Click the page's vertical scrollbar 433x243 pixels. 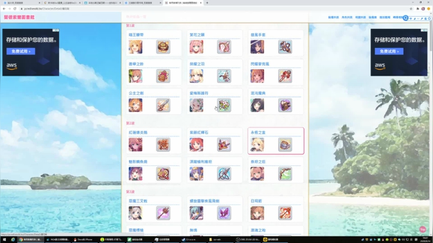pos(431,36)
